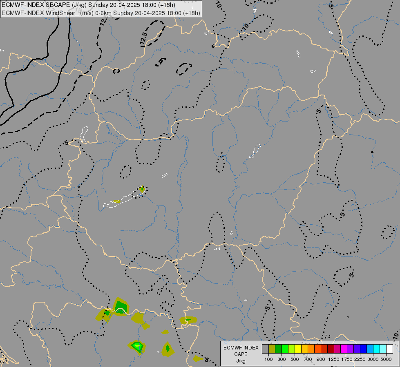Click the '3000' legend value
Image resolution: width=400 pixels, height=367 pixels.
[373, 359]
